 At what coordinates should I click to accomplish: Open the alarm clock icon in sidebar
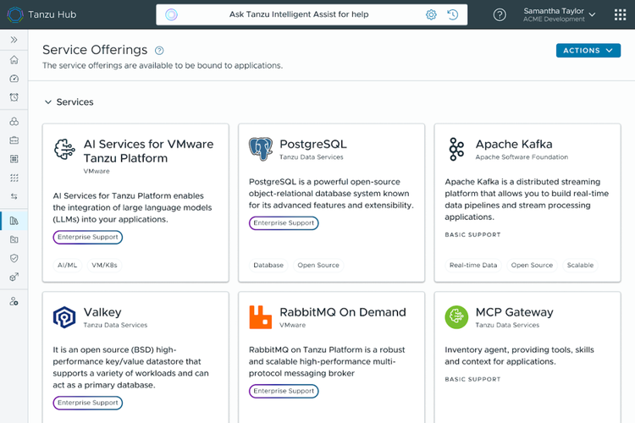tap(14, 97)
